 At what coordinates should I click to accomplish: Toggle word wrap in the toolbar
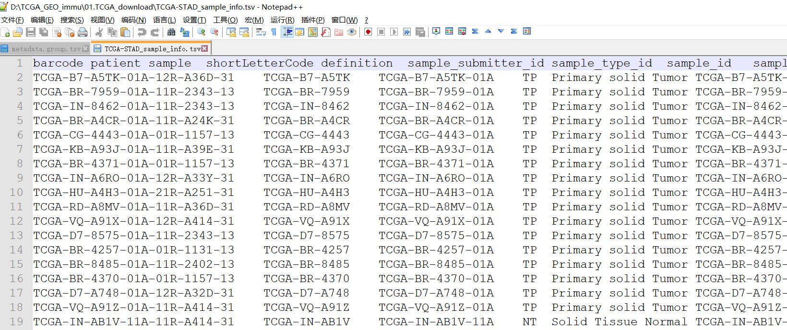(x=261, y=32)
